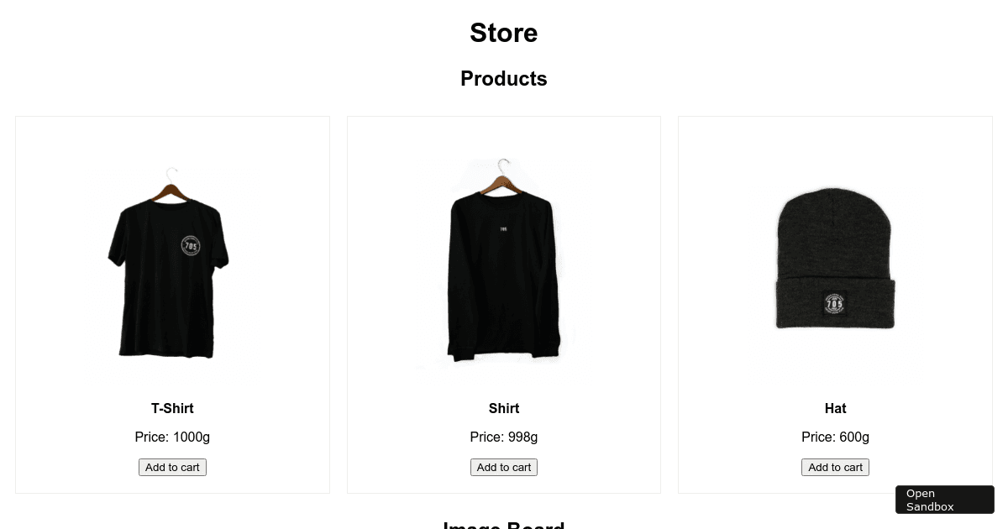Screen dimensions: 1008x529
Task: Click the hanger hook above the long-sleeve Shirt
Action: [x=504, y=164]
